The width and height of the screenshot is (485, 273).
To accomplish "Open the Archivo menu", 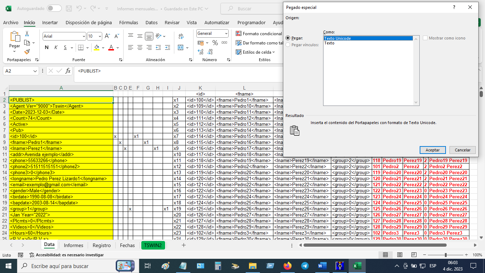I will [11, 22].
